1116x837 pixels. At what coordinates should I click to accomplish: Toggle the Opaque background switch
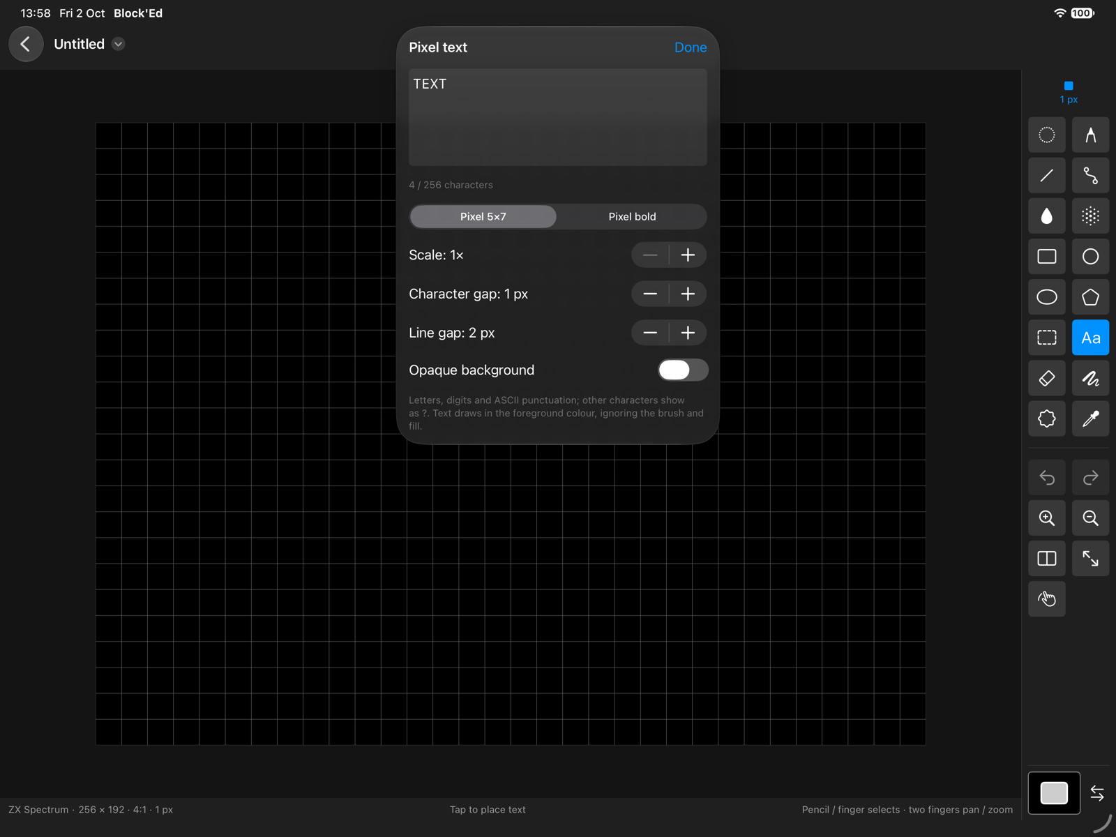point(683,370)
